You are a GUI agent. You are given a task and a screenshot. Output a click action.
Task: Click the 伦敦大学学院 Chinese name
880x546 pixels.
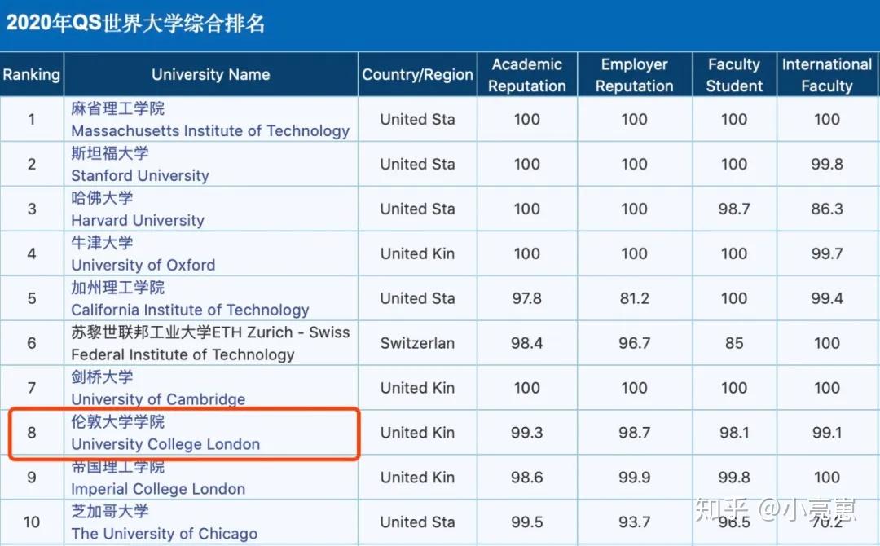point(118,421)
